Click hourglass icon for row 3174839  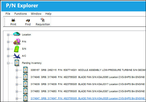(x=25, y=84)
